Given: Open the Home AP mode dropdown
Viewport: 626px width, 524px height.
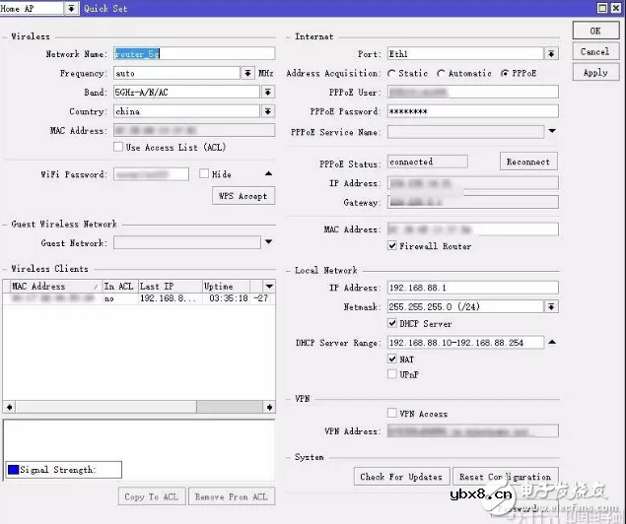Looking at the screenshot, I should (x=71, y=8).
